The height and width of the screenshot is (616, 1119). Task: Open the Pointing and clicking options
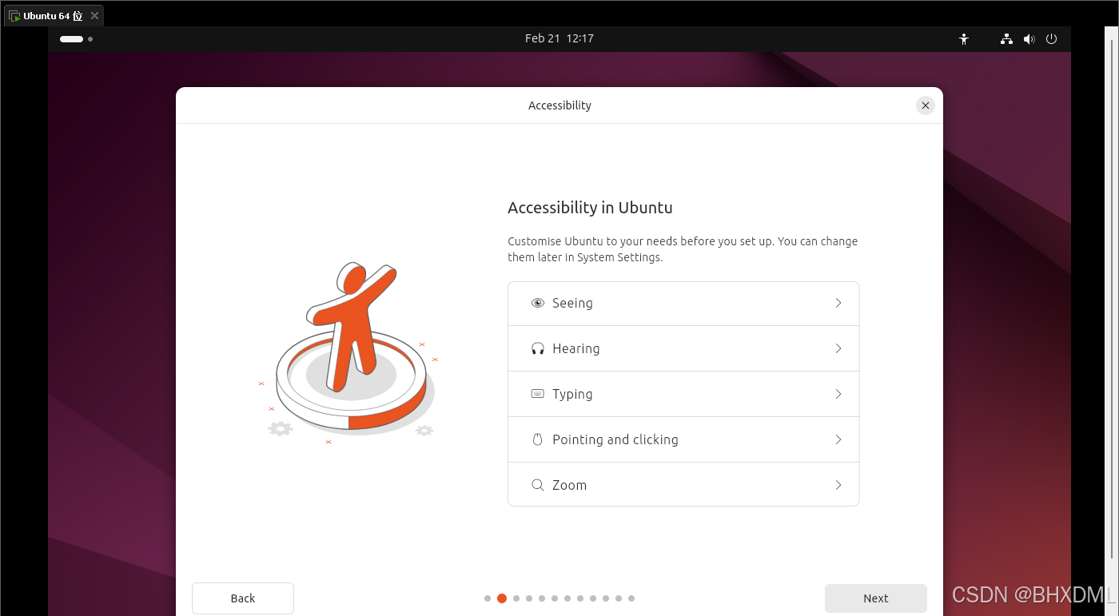point(683,439)
